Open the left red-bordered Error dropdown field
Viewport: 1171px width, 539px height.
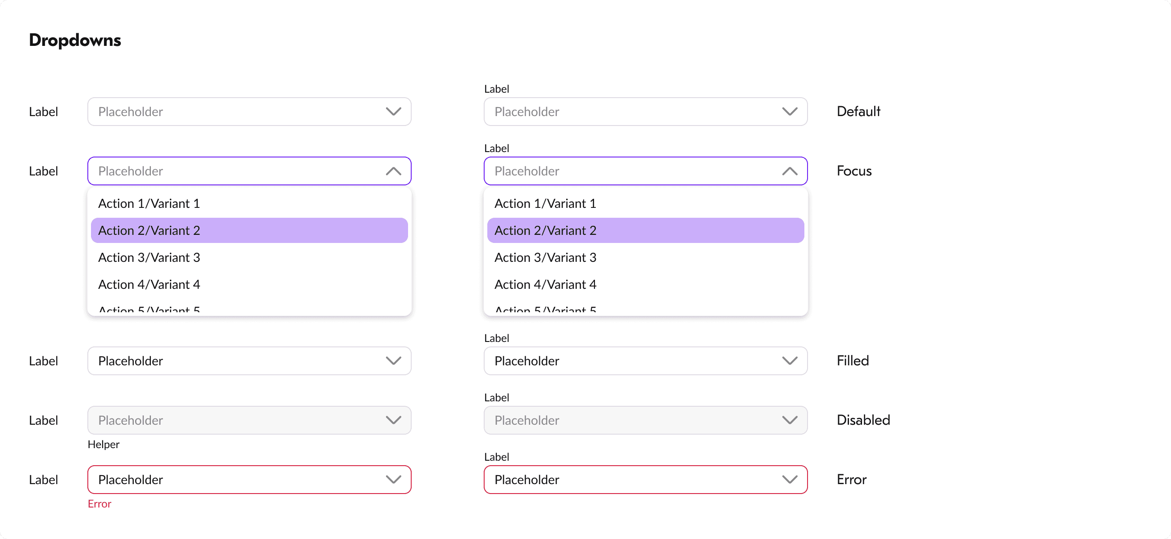(x=236, y=480)
